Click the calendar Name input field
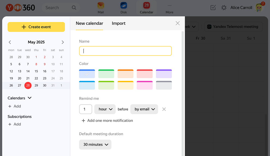This screenshot has width=270, height=156. (x=125, y=51)
